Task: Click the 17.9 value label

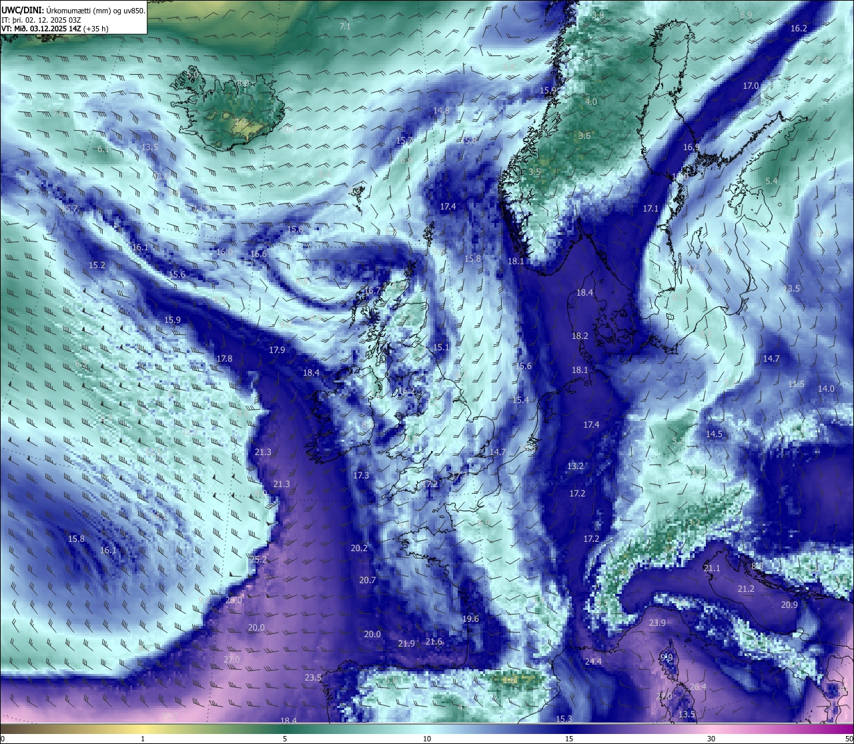Action: coord(277,350)
